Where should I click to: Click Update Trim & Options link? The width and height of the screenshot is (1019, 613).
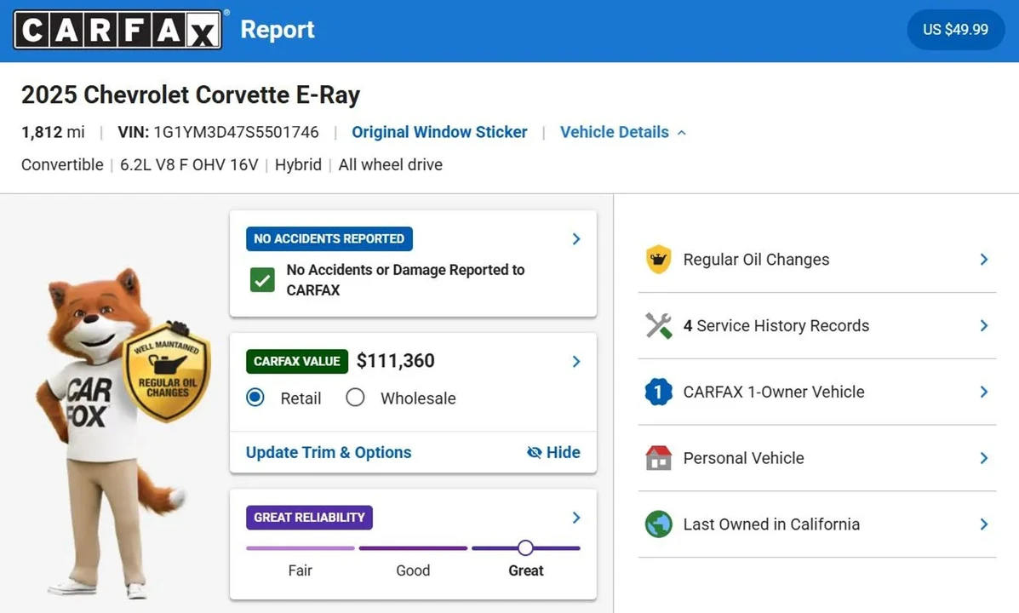pyautogui.click(x=329, y=452)
